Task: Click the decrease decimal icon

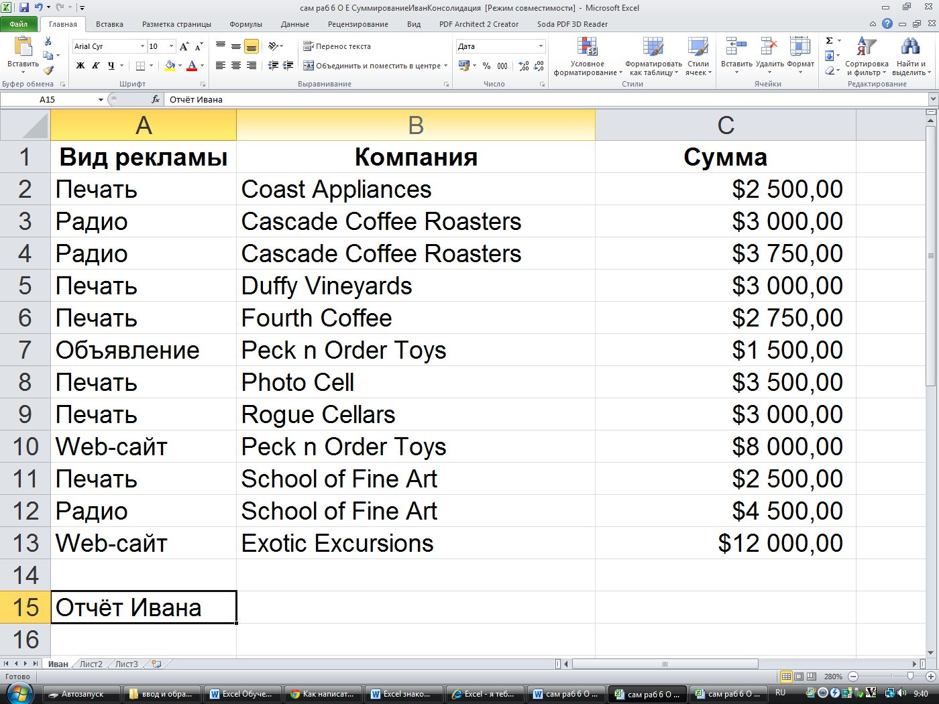Action: (539, 66)
